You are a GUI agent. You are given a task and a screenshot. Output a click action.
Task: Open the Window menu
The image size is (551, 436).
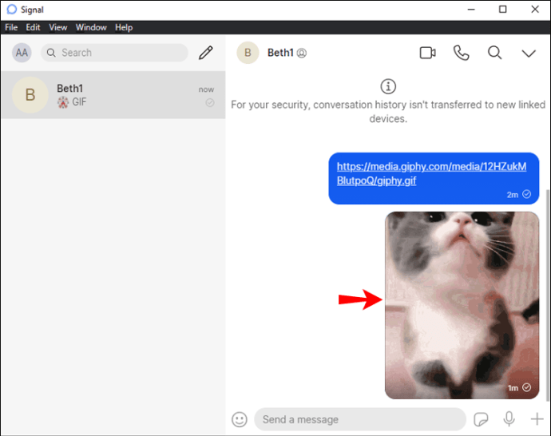click(91, 27)
